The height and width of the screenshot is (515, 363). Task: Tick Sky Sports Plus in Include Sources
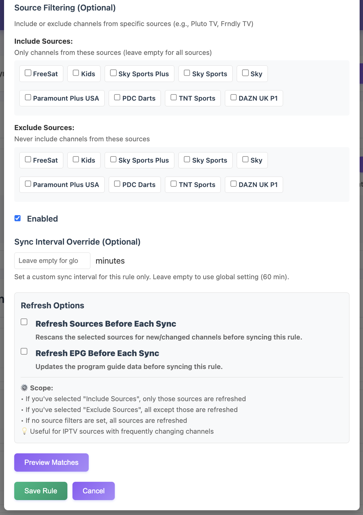point(113,73)
